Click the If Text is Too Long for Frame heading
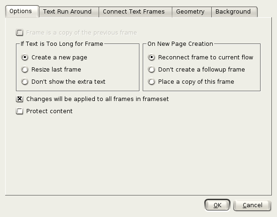This screenshot has height=217, width=277. pos(62,44)
